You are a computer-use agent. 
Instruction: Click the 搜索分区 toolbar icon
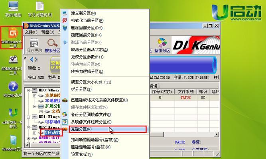coord(53,45)
